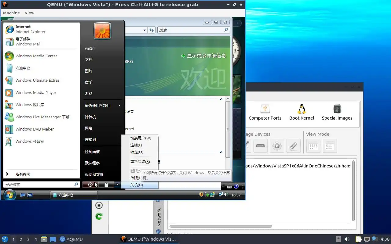Switch to workspace 2 in Linux panel
Image resolution: width=391 pixels, height=244 pixels.
21,239
